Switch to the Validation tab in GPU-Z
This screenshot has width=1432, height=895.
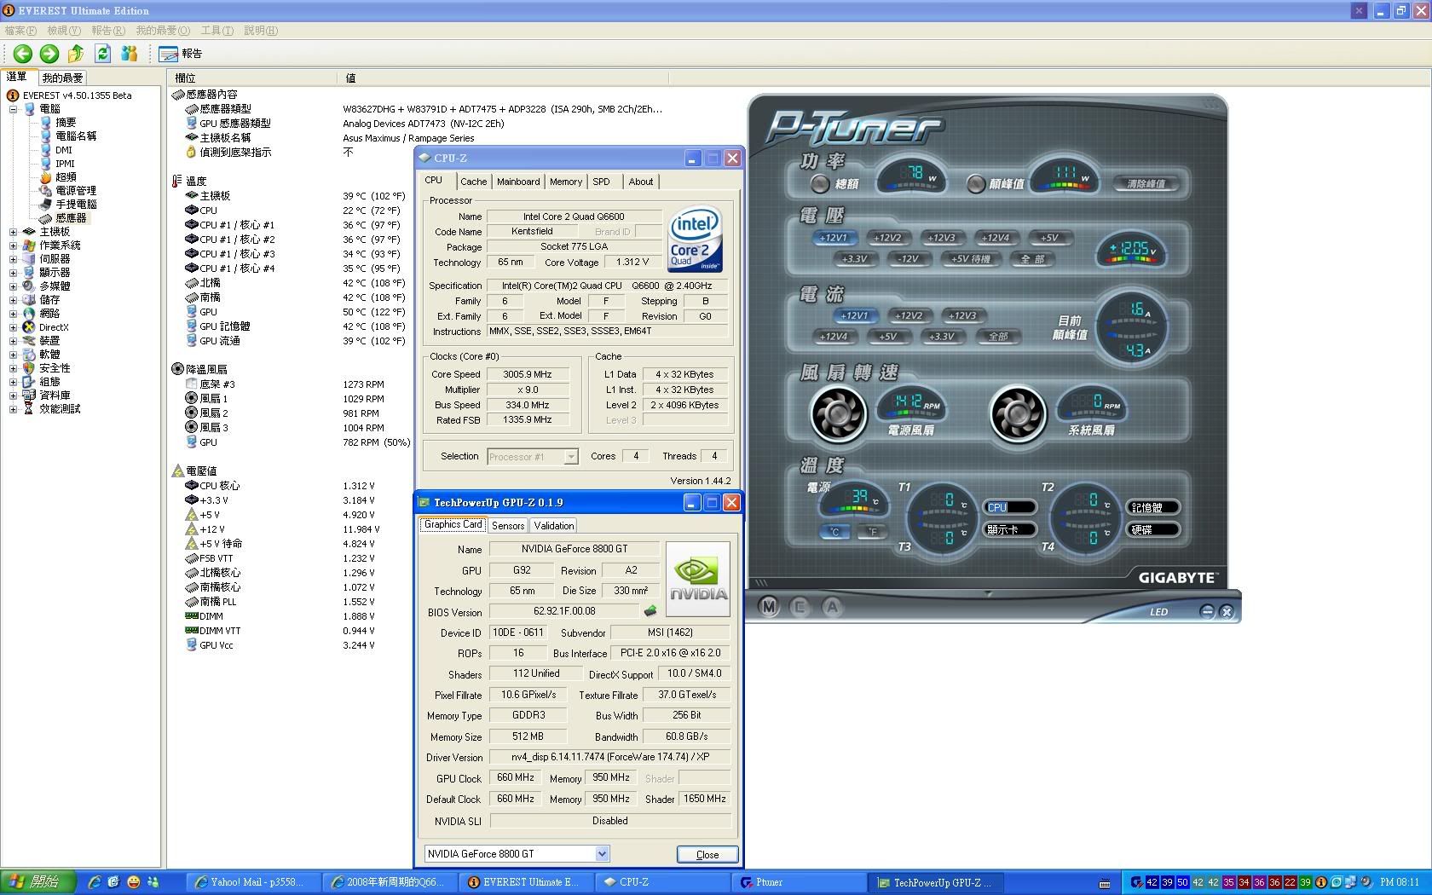pos(554,526)
